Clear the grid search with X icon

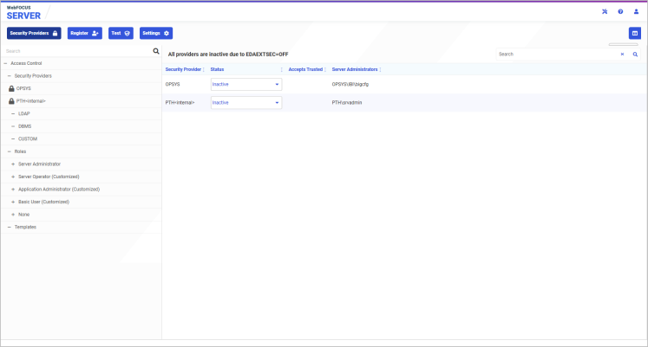click(x=622, y=55)
